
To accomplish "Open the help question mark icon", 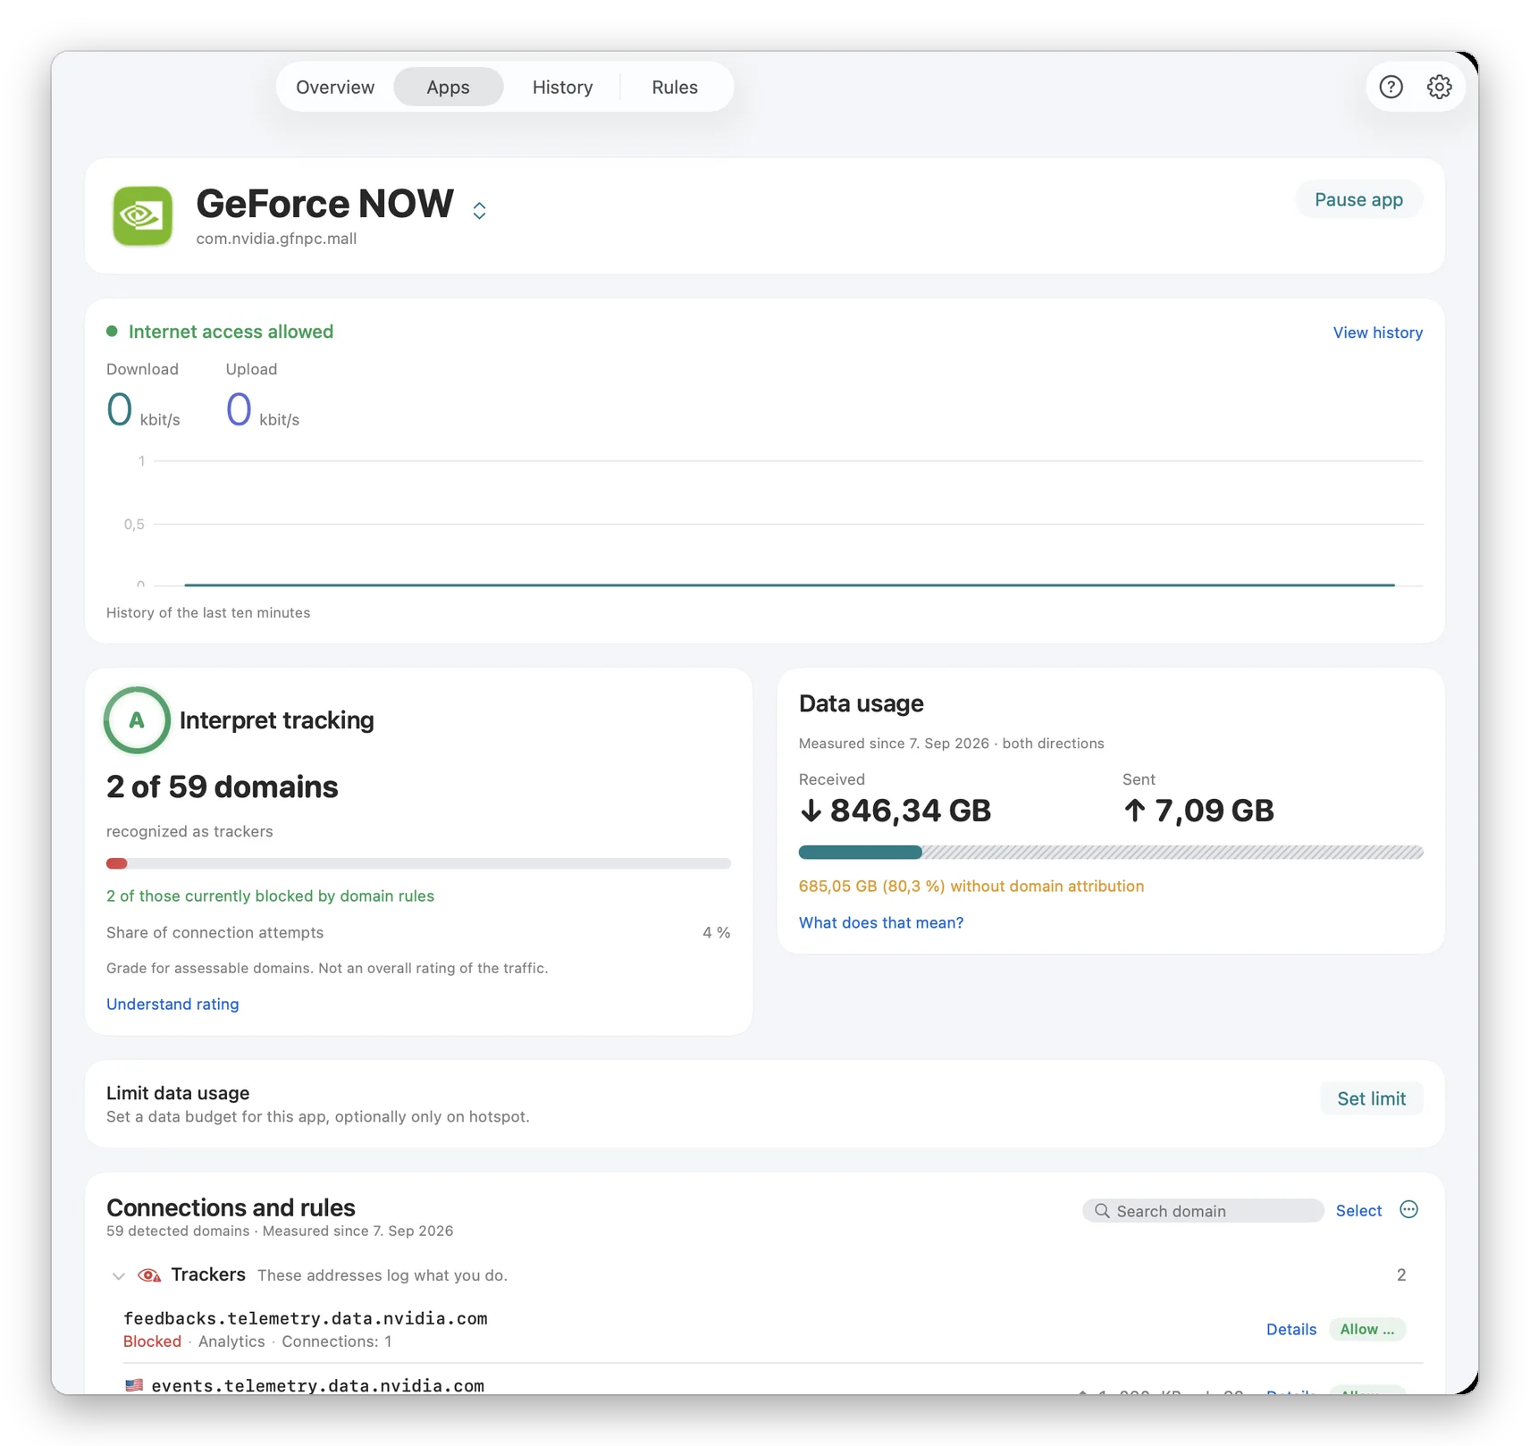I will 1391,87.
